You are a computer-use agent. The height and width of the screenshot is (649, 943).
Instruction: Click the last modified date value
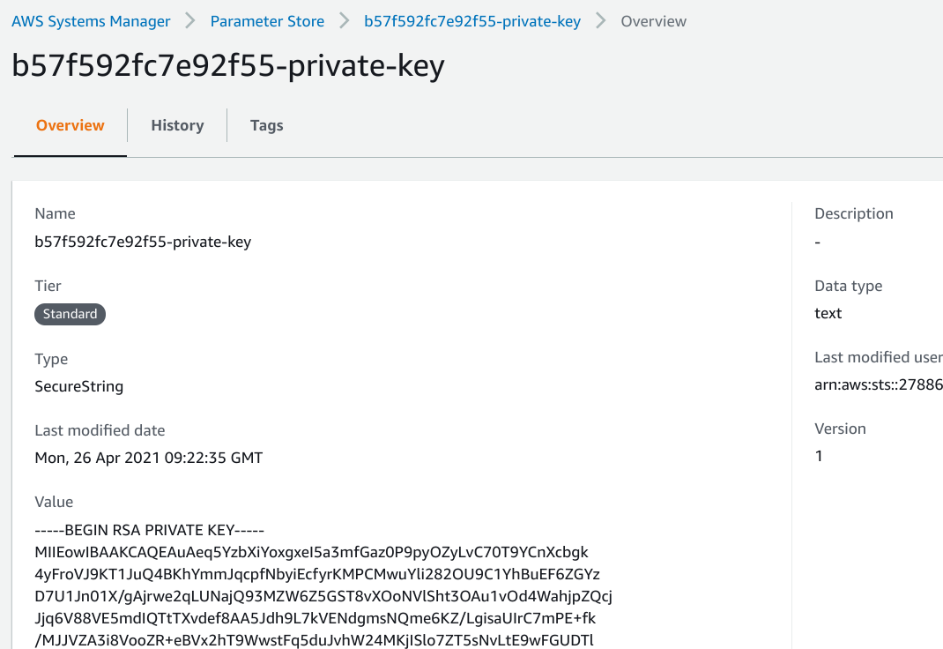coord(148,458)
